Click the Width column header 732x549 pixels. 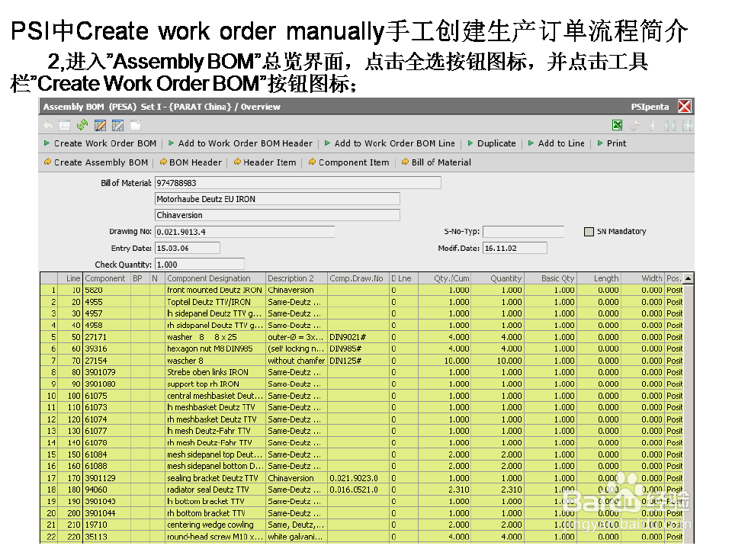coord(642,278)
